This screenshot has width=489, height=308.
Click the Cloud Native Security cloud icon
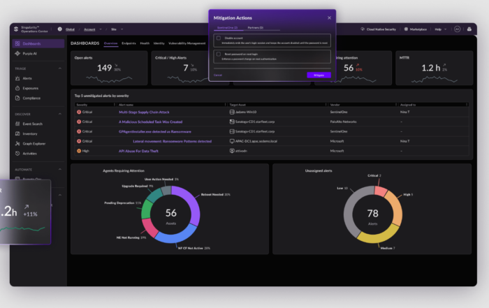click(x=363, y=29)
